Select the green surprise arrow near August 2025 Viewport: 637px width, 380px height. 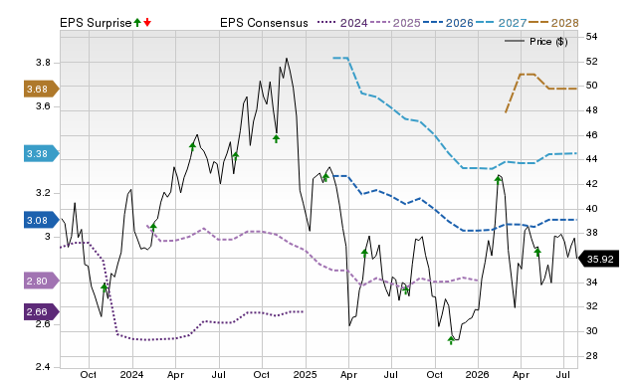coord(405,289)
